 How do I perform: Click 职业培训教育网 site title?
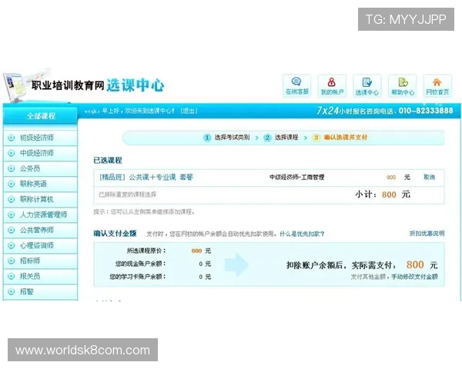tap(68, 85)
